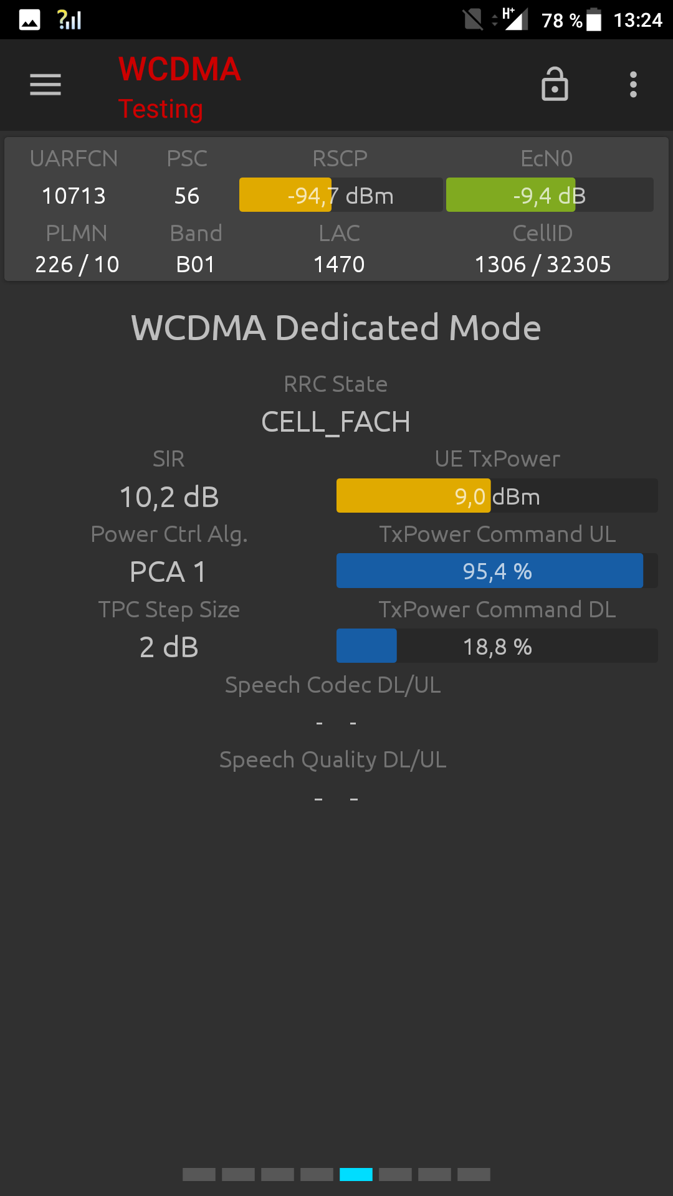
Task: Tap the TxPower Command UL 95,4 % bar
Action: pyautogui.click(x=497, y=571)
